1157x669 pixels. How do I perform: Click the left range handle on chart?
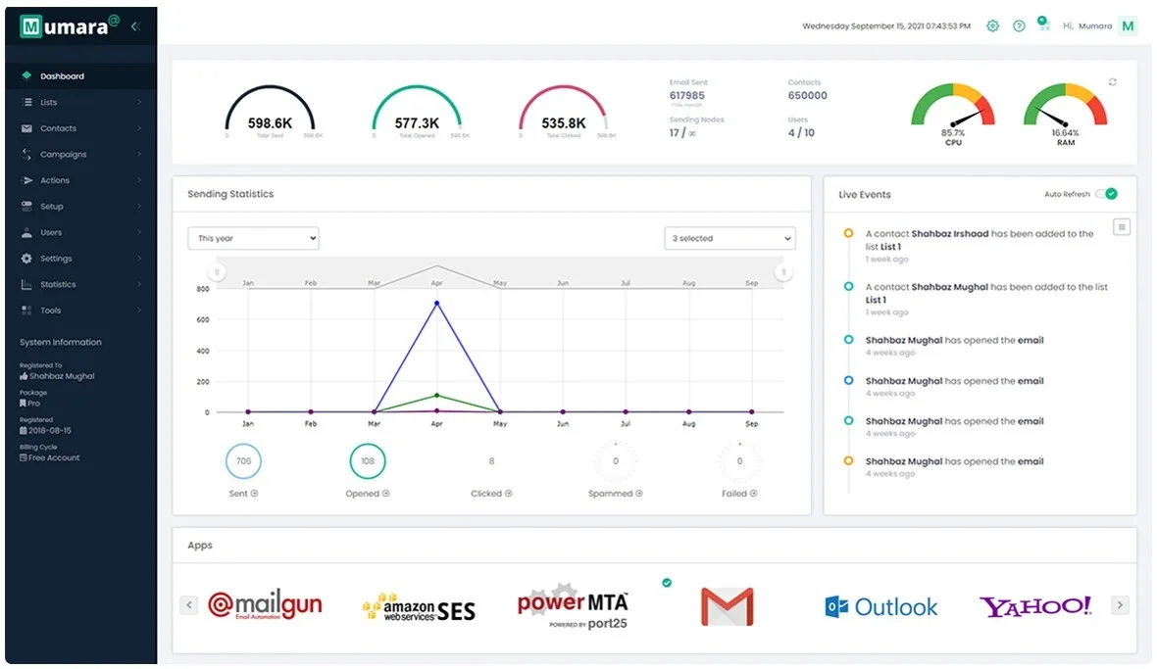216,272
